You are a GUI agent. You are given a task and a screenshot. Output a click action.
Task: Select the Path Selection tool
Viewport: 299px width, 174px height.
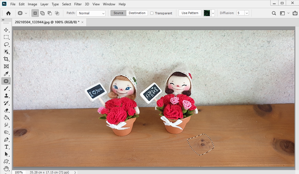tap(6, 154)
